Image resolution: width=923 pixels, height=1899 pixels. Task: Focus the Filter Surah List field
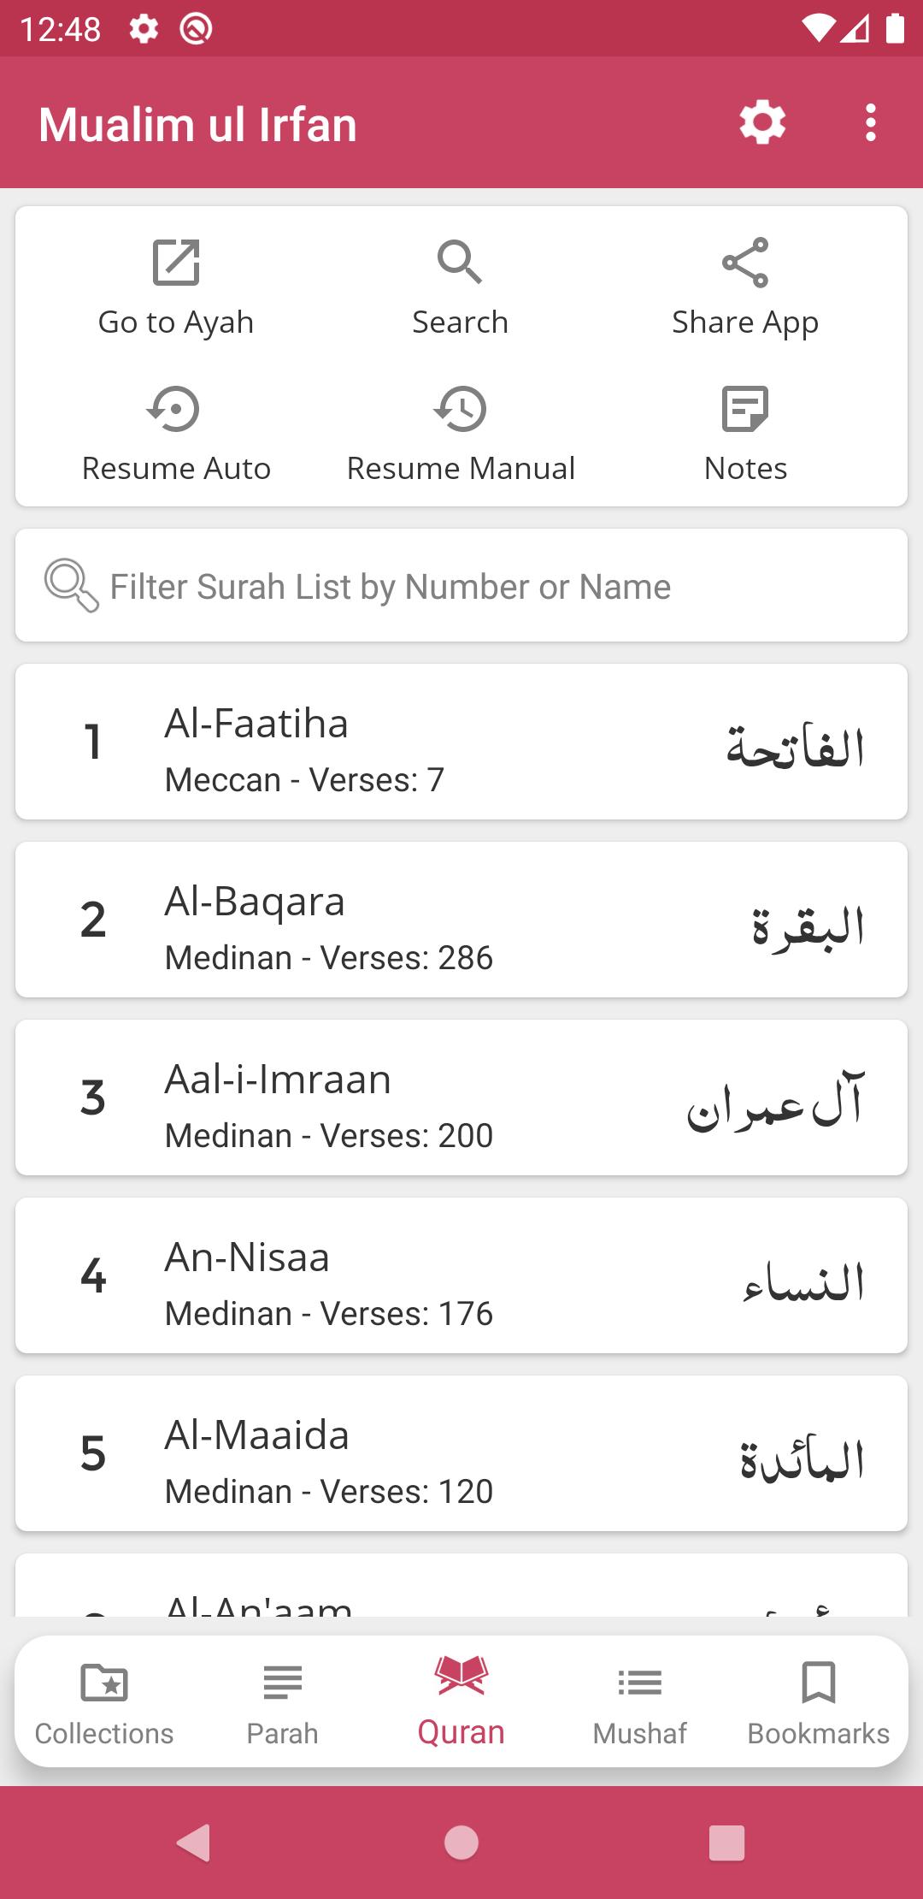point(461,586)
